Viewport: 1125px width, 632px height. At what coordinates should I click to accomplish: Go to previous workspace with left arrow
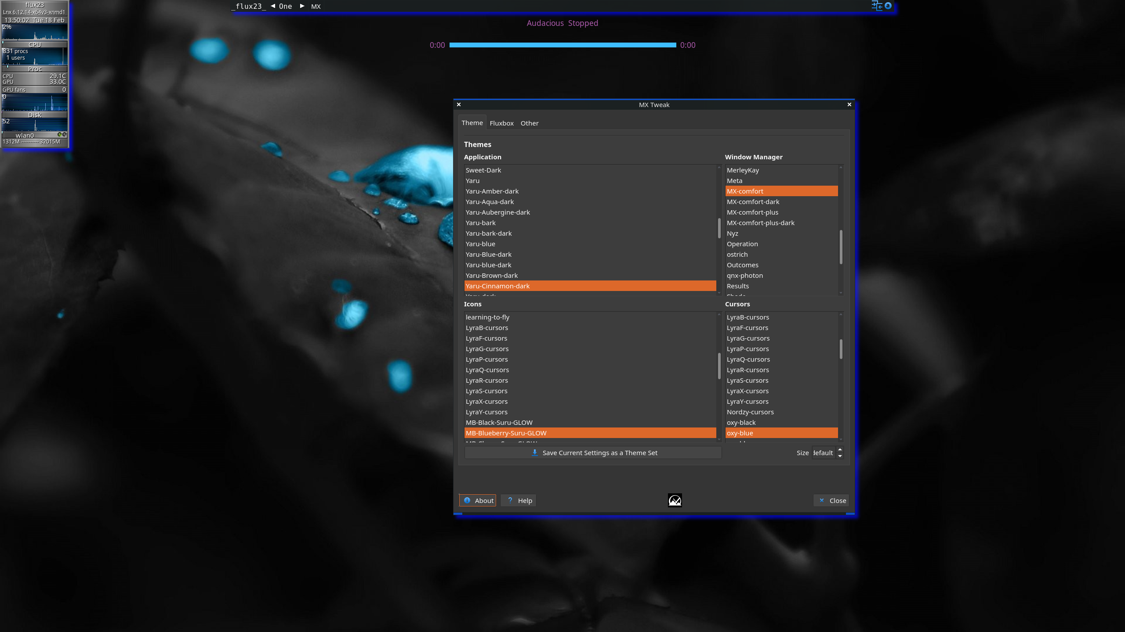pos(273,6)
